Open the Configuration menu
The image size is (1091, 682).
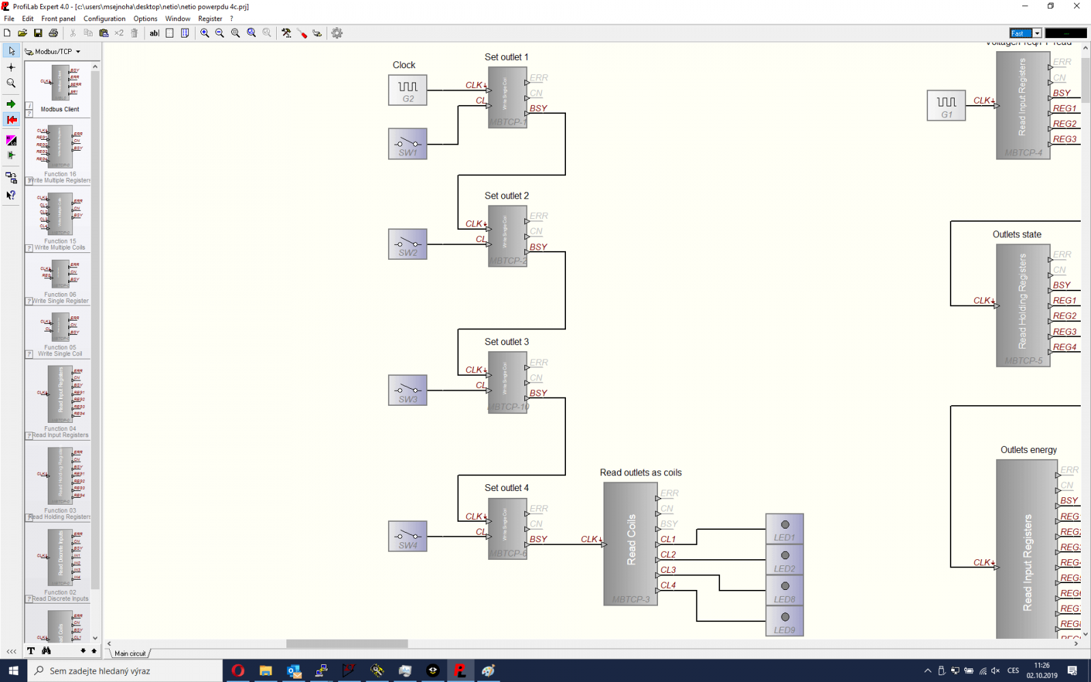104,18
